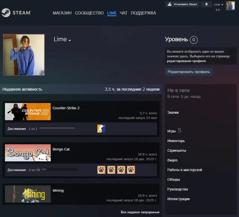This screenshot has height=217, width=239.
Task: Click the Counter-Strike 2 game title
Action: [66, 108]
